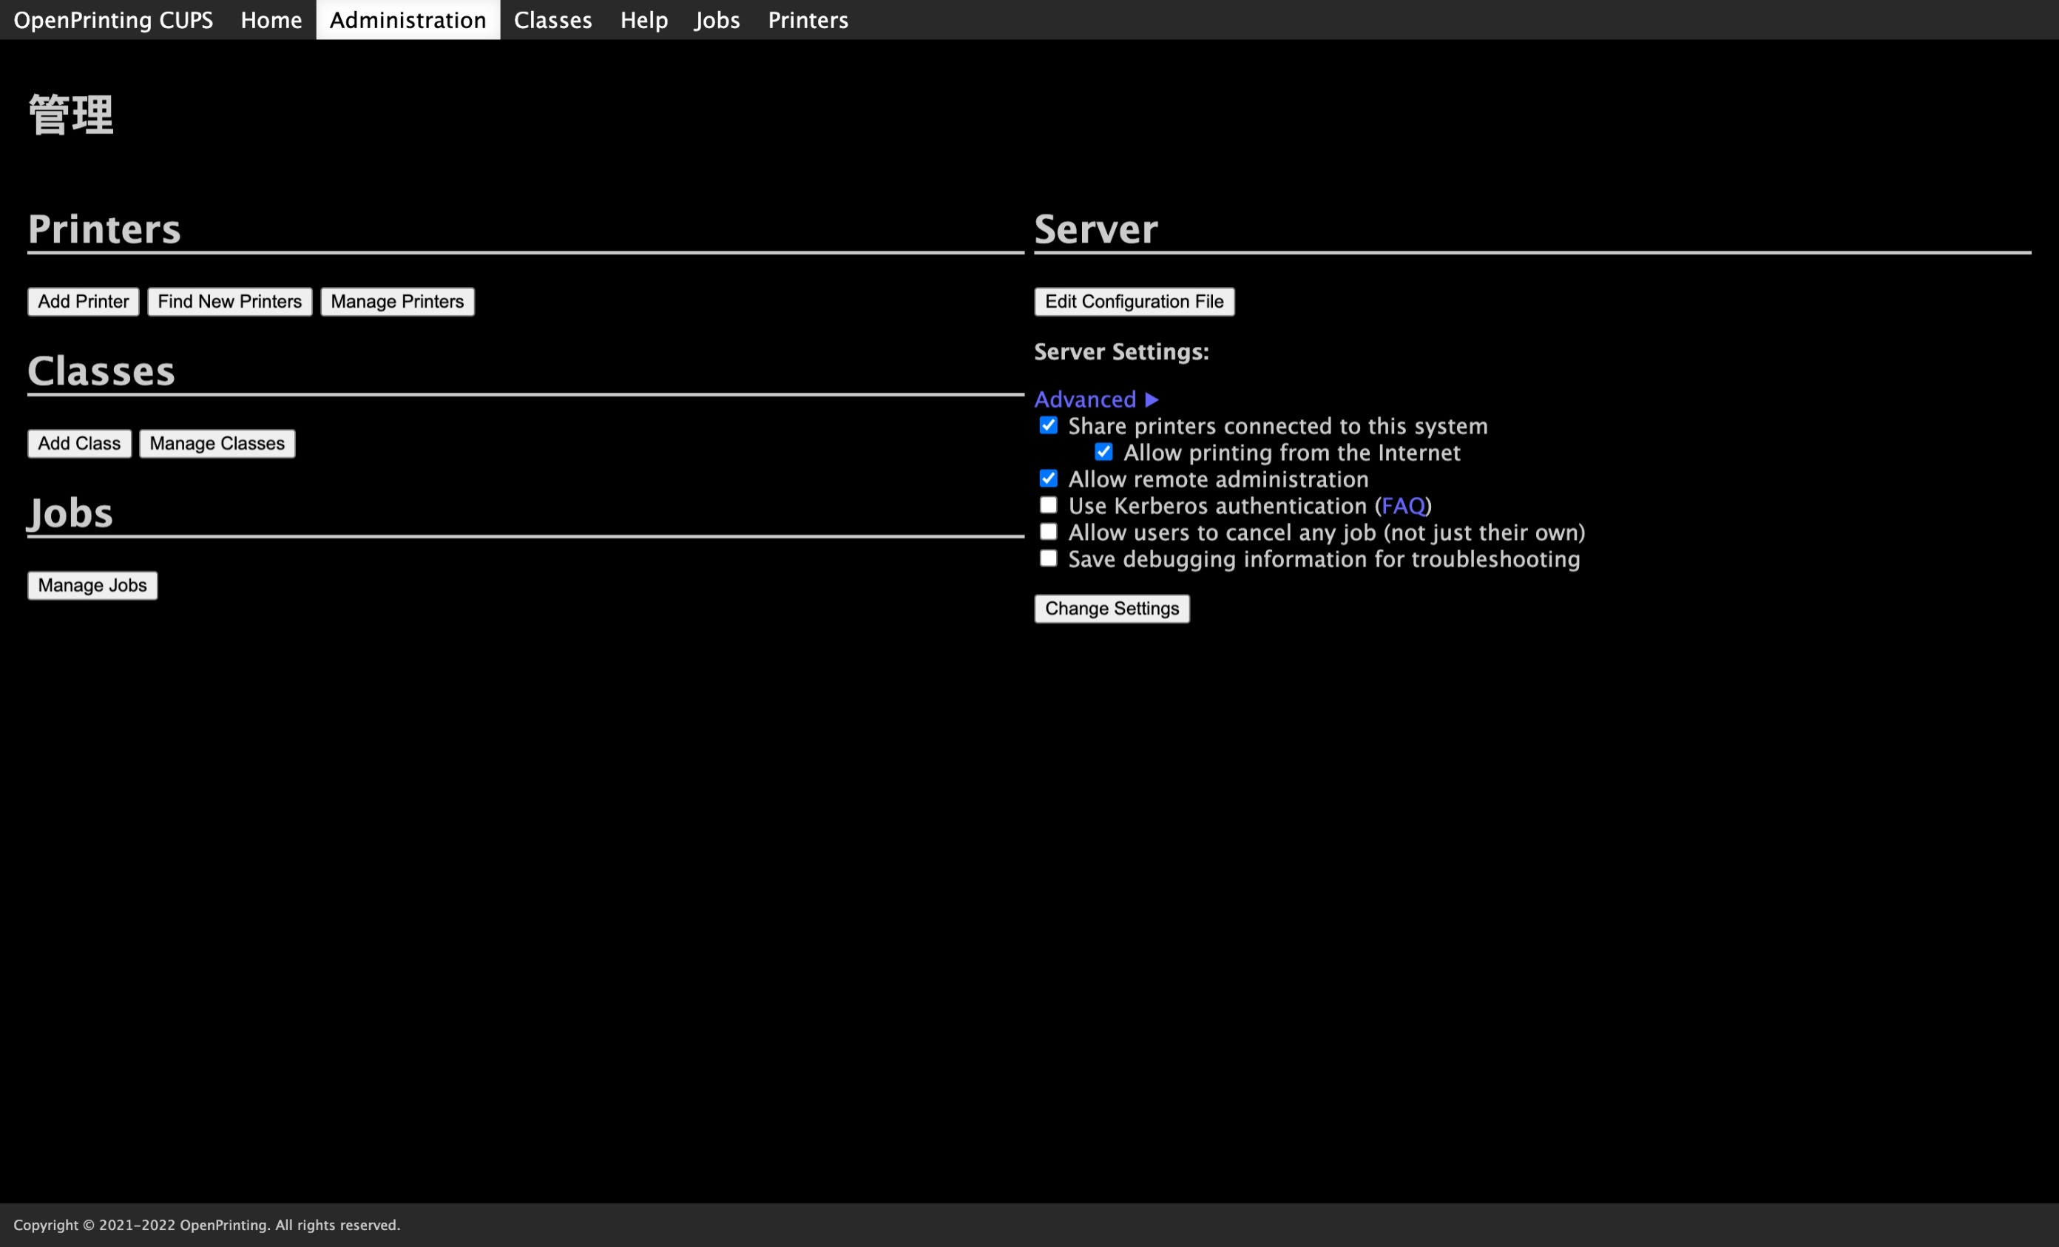
Task: Click the Printers section heading
Action: [x=104, y=229]
